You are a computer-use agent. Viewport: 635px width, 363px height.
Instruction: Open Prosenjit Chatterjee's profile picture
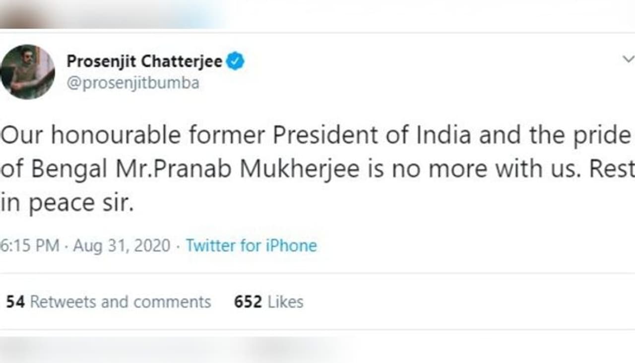point(27,72)
